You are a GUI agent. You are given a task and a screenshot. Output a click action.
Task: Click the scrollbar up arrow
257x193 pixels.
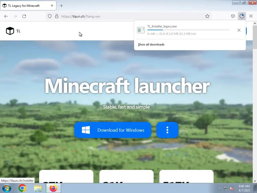tap(255, 23)
